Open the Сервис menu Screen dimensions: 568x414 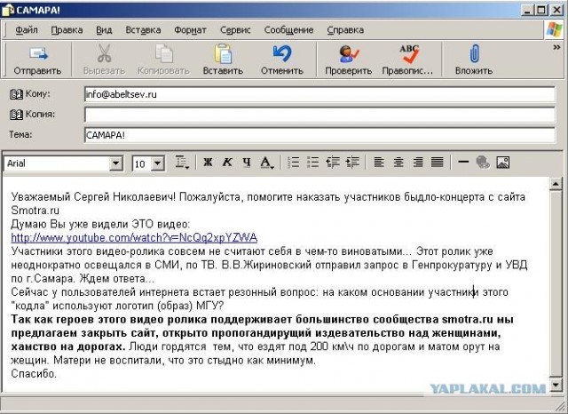pos(235,30)
